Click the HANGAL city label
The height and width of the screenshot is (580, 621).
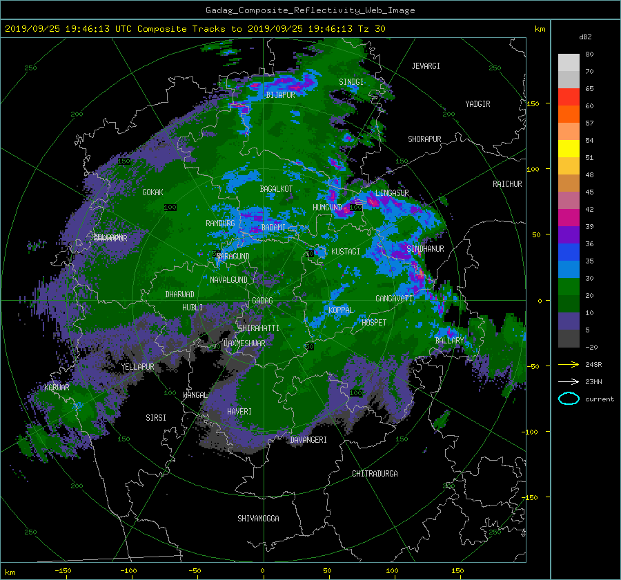pyautogui.click(x=195, y=395)
